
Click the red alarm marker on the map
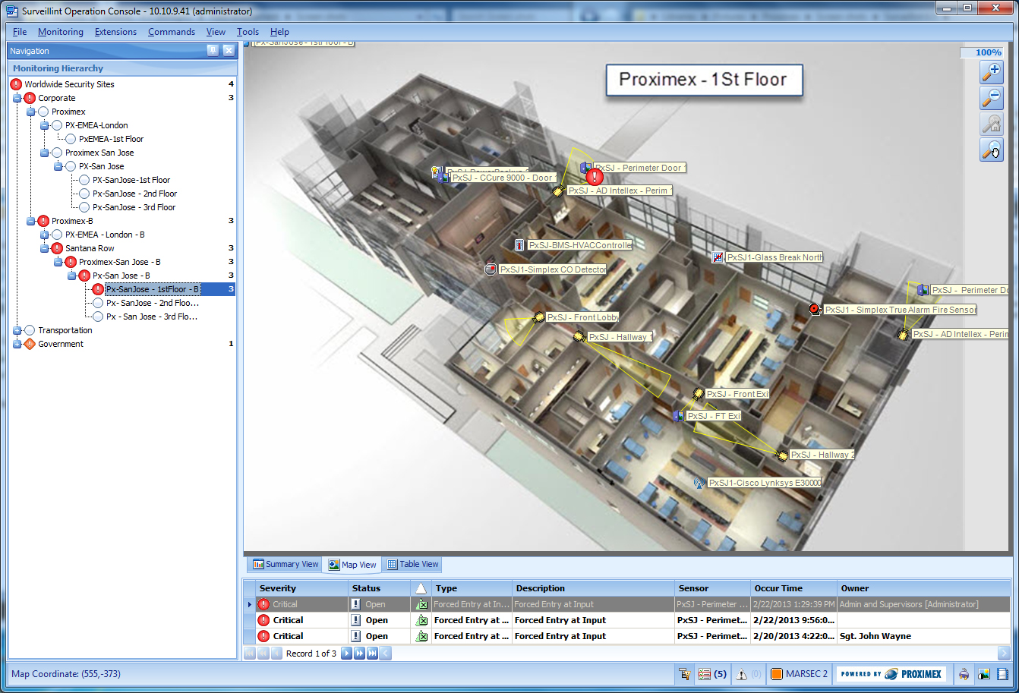pyautogui.click(x=595, y=177)
